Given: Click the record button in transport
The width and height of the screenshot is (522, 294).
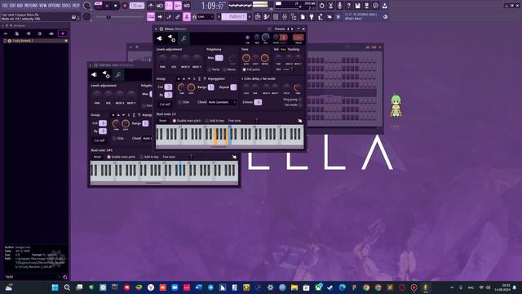Looking at the screenshot, I should pos(125,6).
